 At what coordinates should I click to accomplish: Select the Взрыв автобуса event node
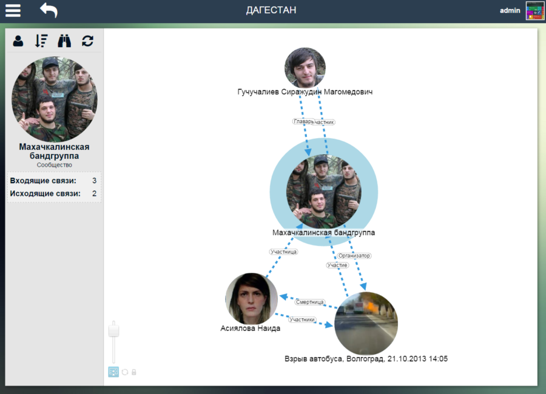coord(366,324)
